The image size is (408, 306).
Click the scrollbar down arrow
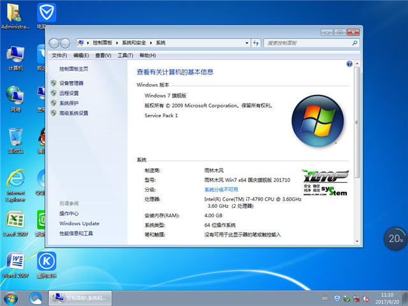(357, 241)
